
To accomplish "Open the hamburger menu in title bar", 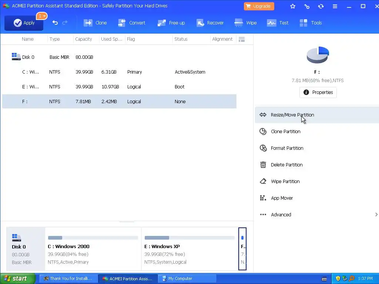I will [x=335, y=6].
